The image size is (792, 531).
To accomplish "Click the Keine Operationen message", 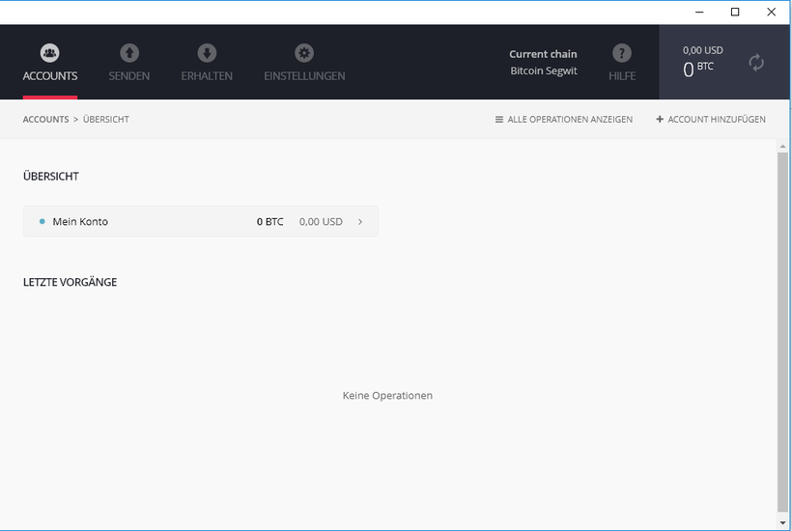I will pyautogui.click(x=387, y=396).
